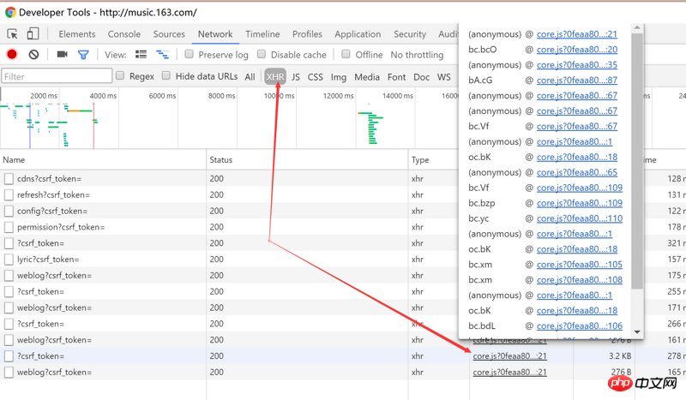Stop recording network log with red button
The width and height of the screenshot is (686, 400).
tap(12, 54)
